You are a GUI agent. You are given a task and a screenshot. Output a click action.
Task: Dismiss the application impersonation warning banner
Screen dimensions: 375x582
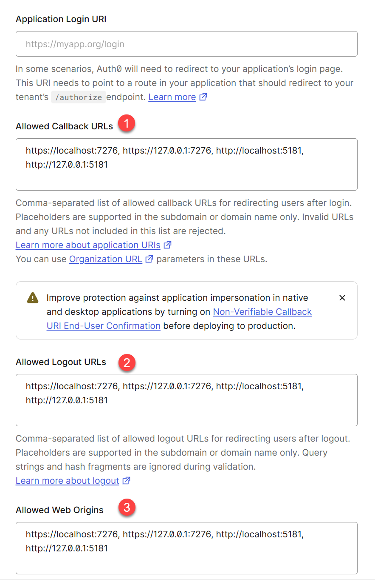coord(342,298)
